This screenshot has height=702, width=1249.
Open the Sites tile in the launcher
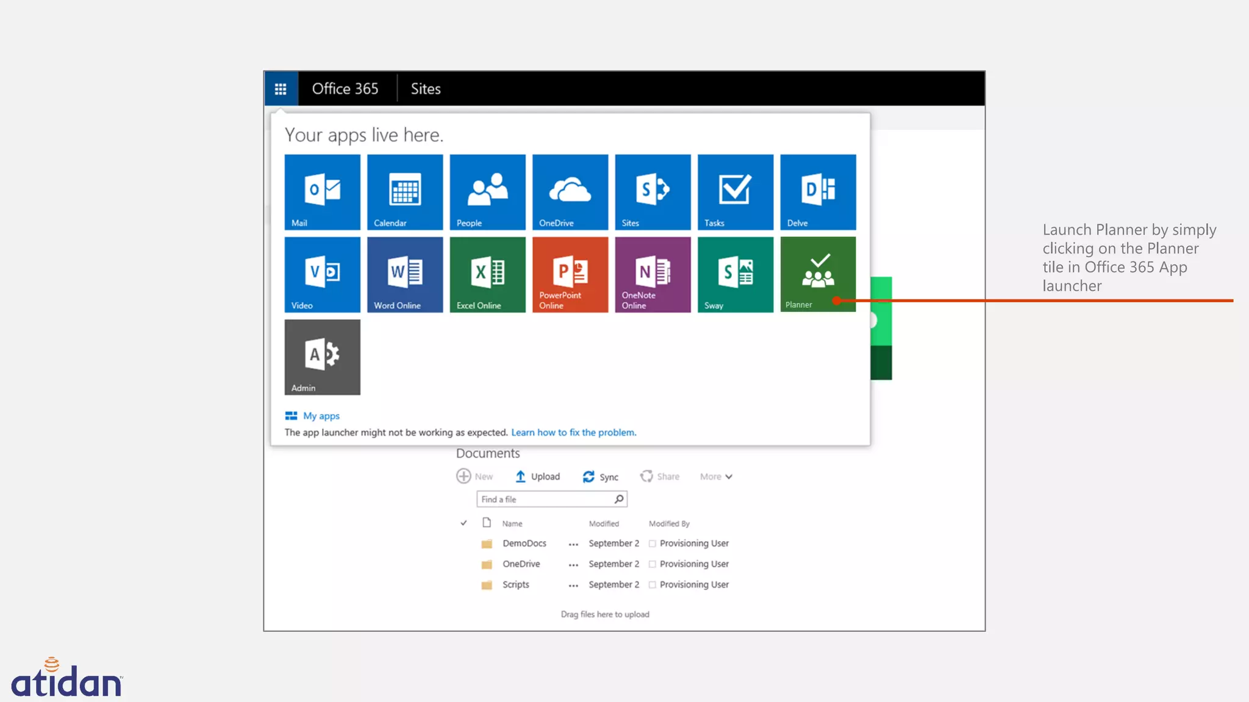[653, 192]
